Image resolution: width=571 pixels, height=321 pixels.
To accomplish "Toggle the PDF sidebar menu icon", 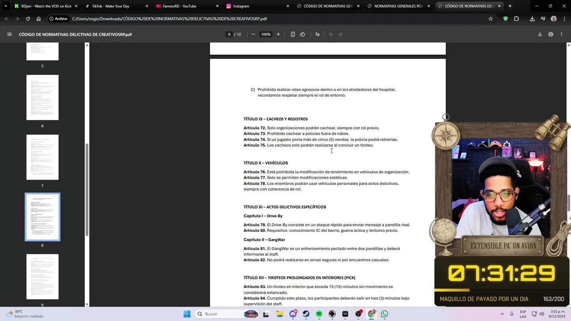I will [x=9, y=34].
